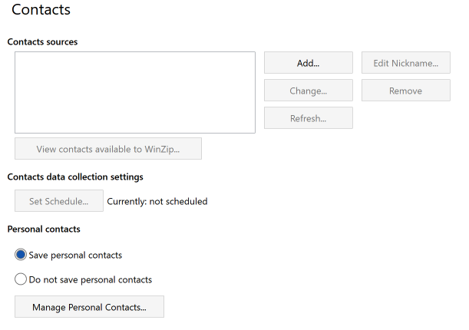
Task: Select the Save personal contacts radio button
Action: point(21,255)
